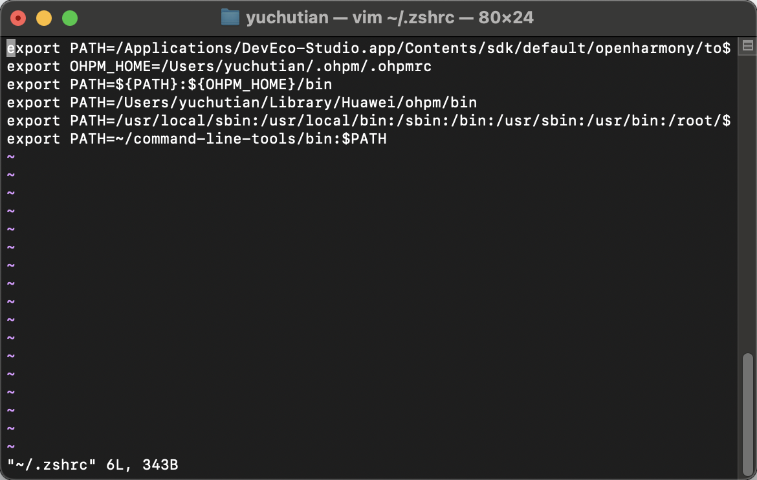This screenshot has height=480, width=757.
Task: Click the last tilde marker above status line
Action: point(11,446)
